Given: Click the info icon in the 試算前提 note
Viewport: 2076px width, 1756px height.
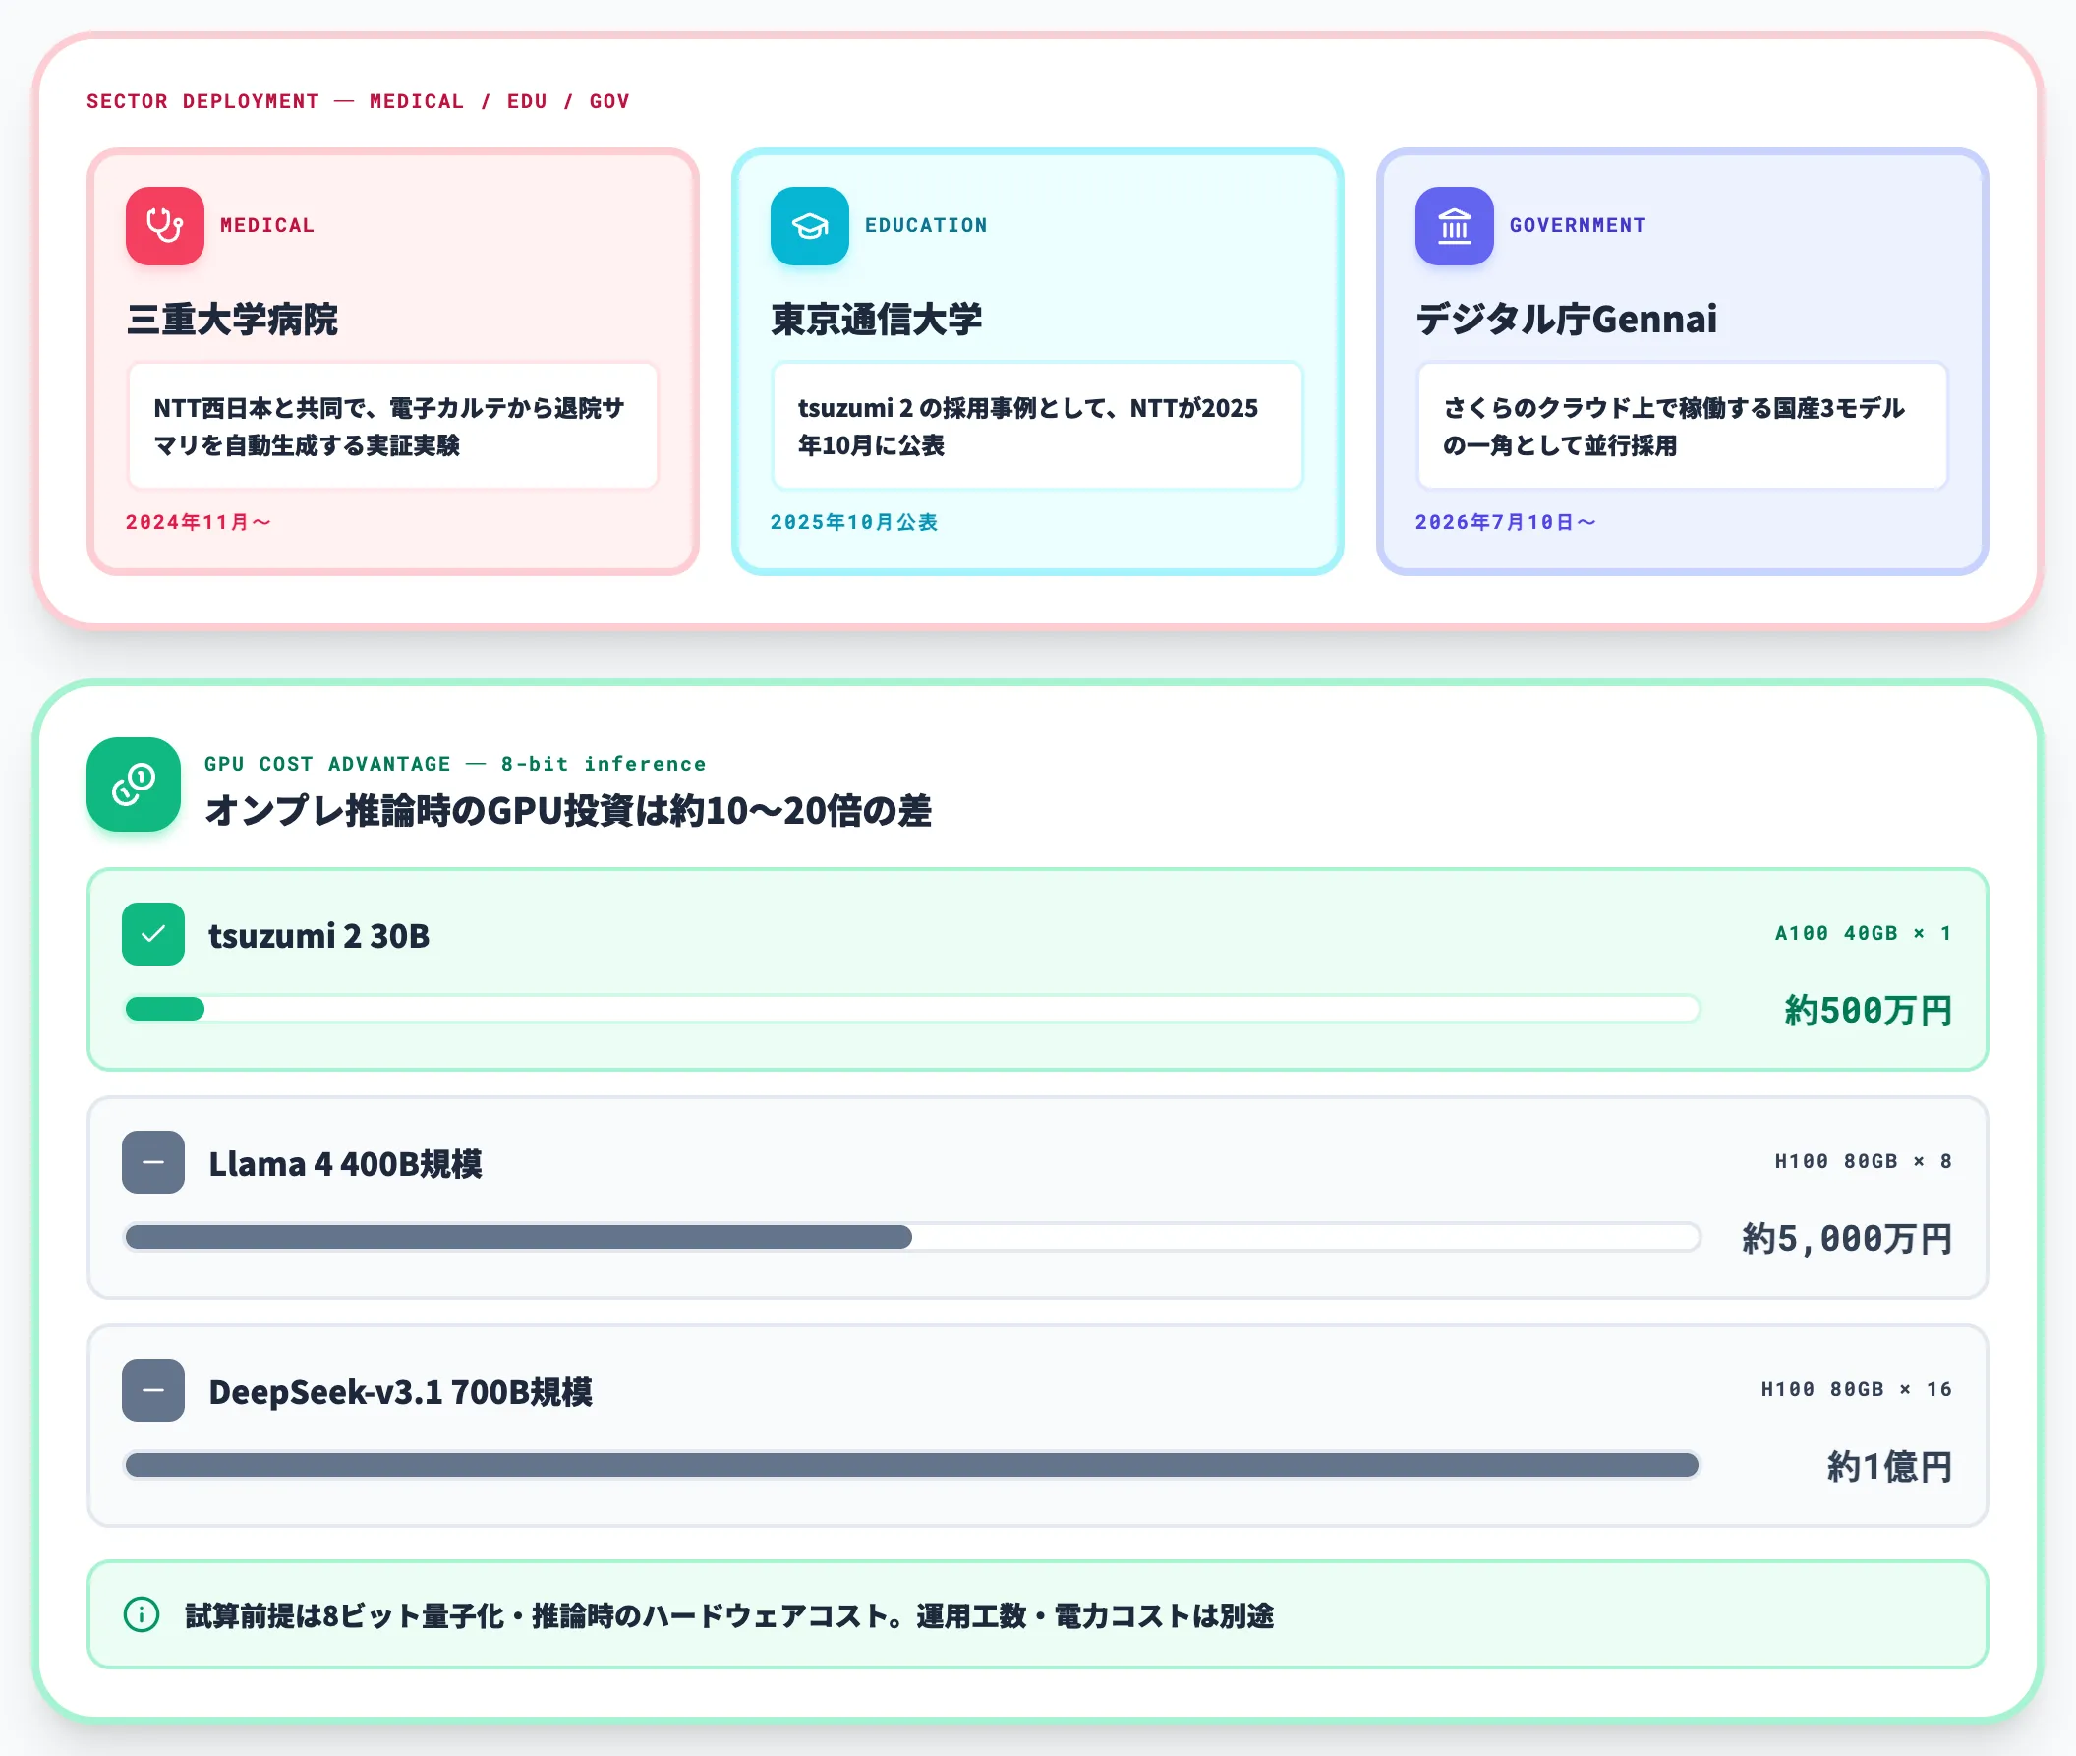Looking at the screenshot, I should (142, 1614).
